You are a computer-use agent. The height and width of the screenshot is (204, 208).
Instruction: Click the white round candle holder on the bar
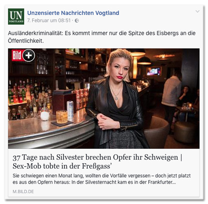click(45, 116)
